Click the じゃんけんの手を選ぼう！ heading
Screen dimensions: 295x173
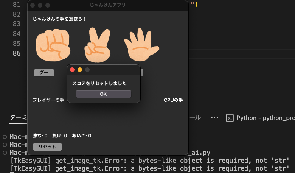[x=59, y=19]
